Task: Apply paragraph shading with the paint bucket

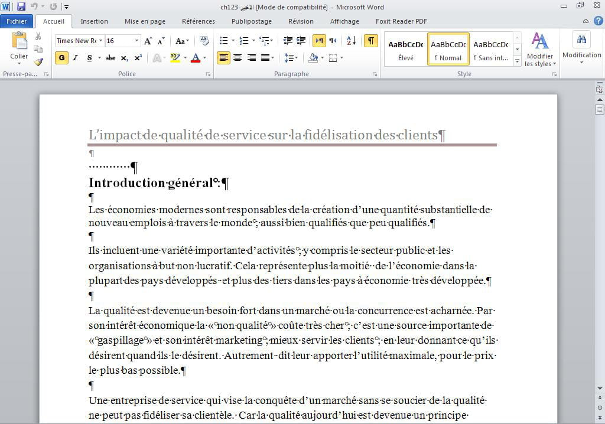Action: (x=313, y=58)
